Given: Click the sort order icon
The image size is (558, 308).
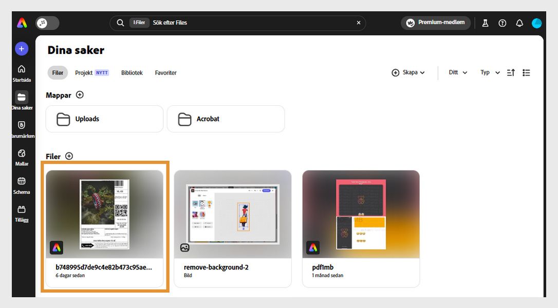Looking at the screenshot, I should (x=511, y=72).
